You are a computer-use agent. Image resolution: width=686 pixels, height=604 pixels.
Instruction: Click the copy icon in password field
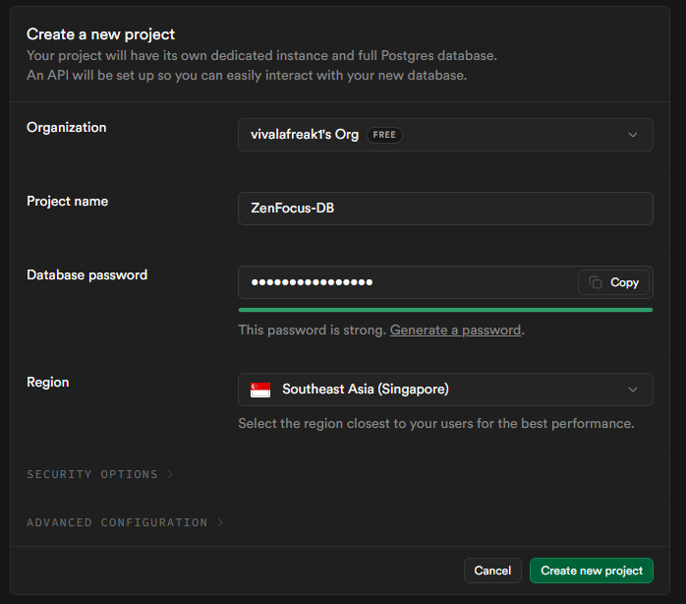pos(596,282)
